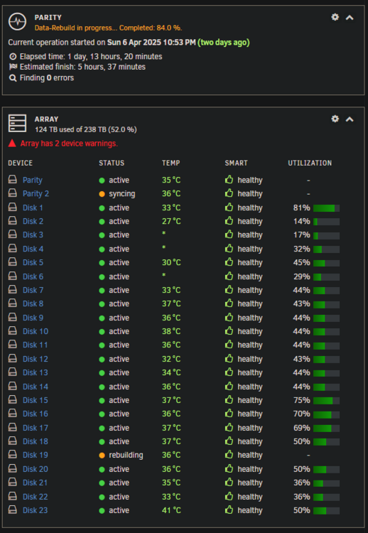Image resolution: width=368 pixels, height=533 pixels.
Task: Click Disk 1 utilization bar at 81%
Action: coord(326,208)
